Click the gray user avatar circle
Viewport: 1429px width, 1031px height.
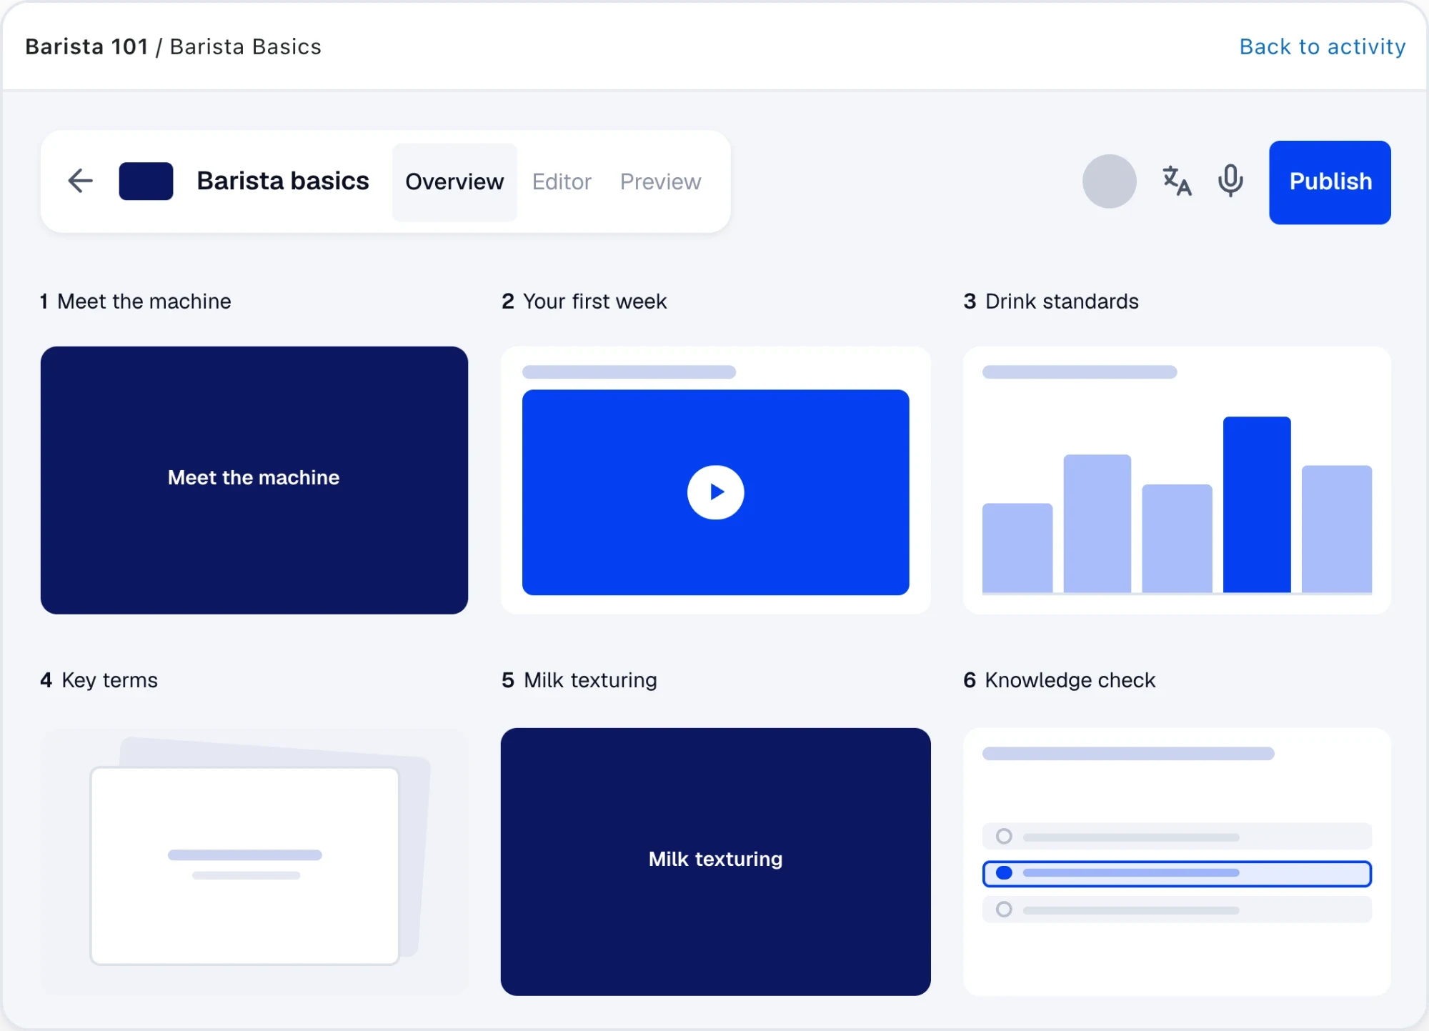(1109, 181)
